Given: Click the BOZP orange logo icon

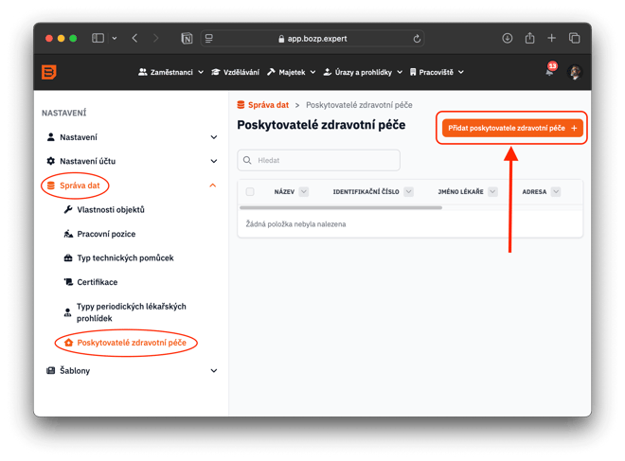Looking at the screenshot, I should click(x=49, y=72).
